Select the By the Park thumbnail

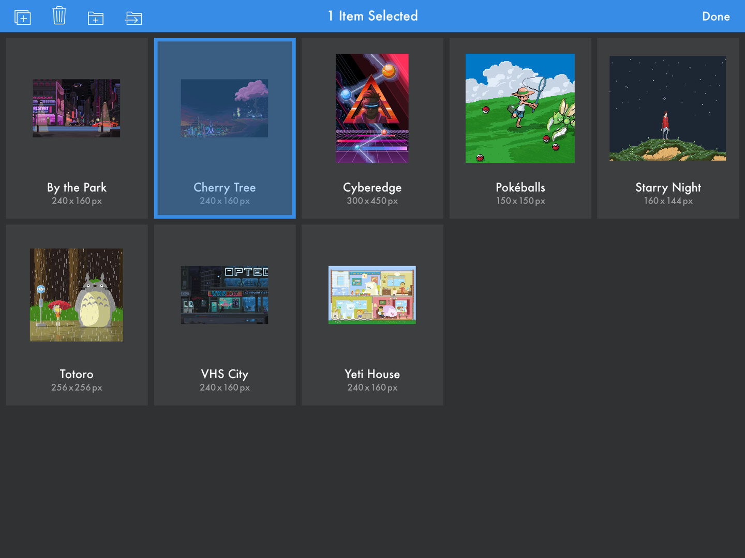click(77, 109)
